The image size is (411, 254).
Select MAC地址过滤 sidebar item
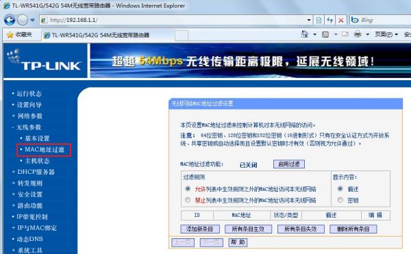click(44, 150)
